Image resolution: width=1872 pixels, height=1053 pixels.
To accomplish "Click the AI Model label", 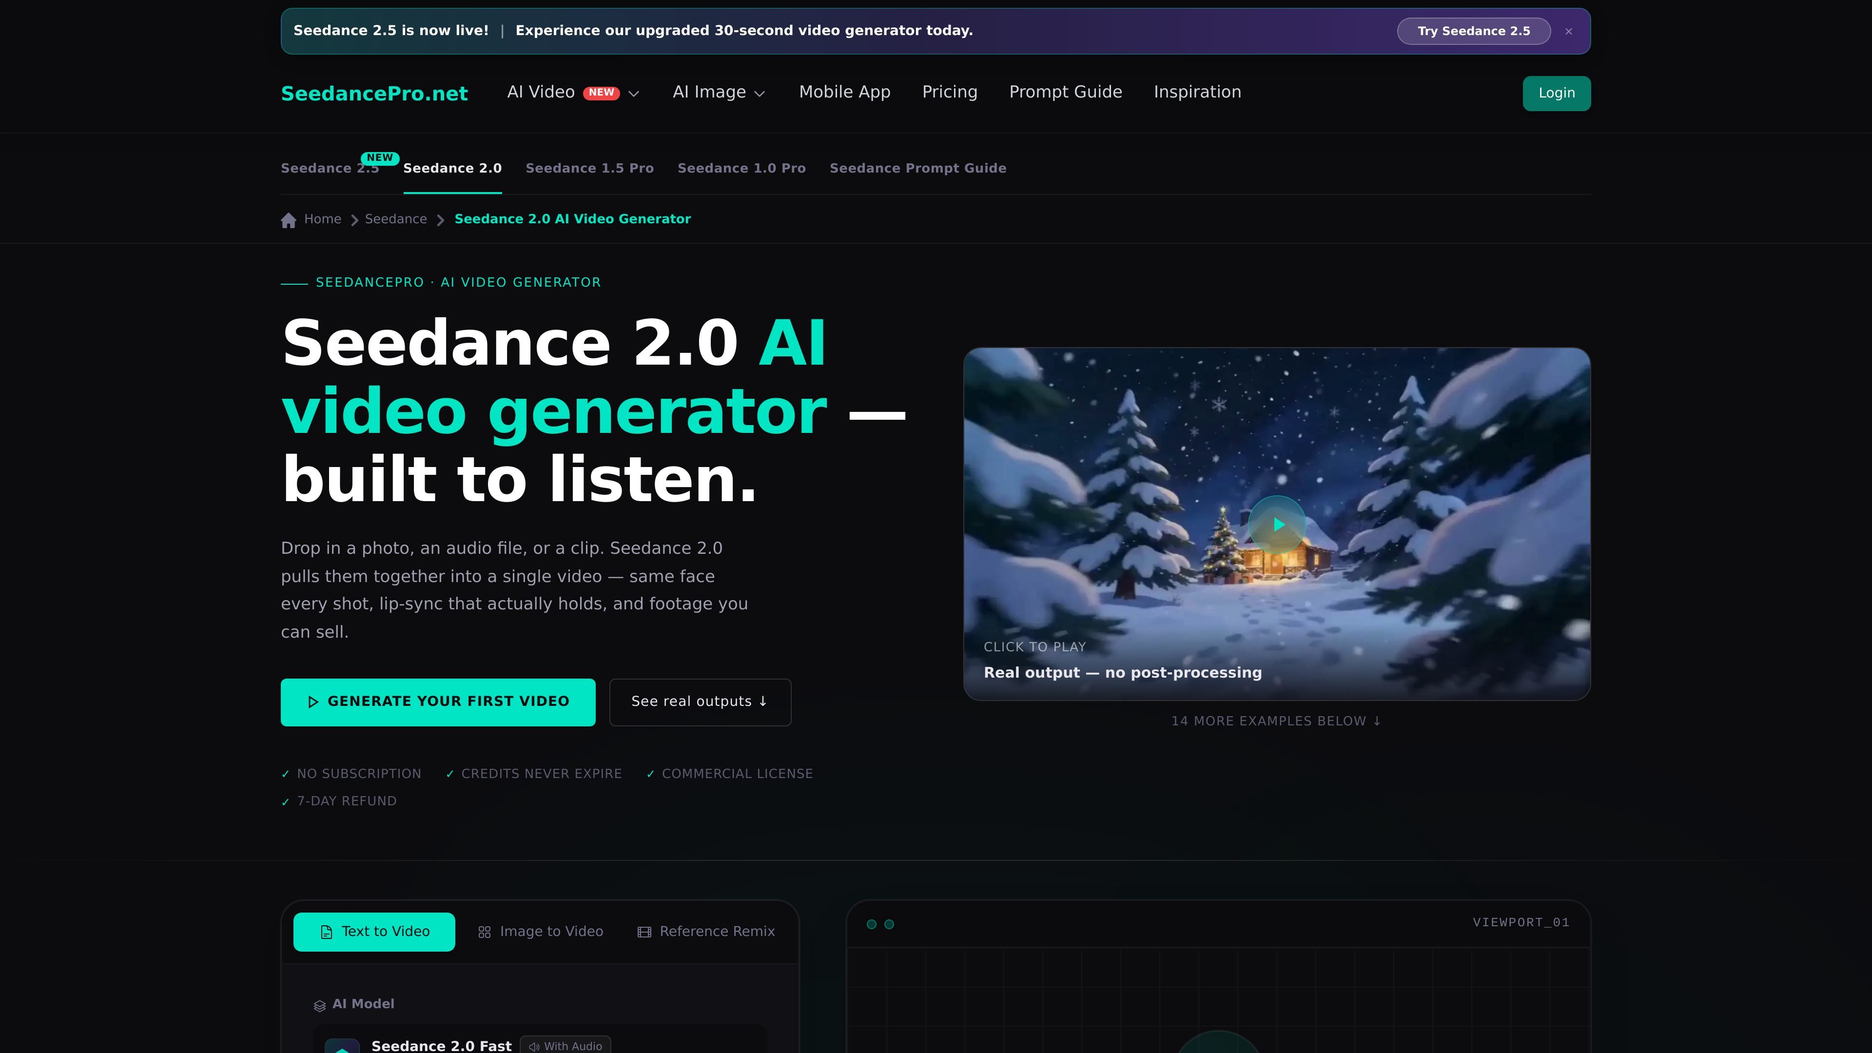I will [363, 1004].
